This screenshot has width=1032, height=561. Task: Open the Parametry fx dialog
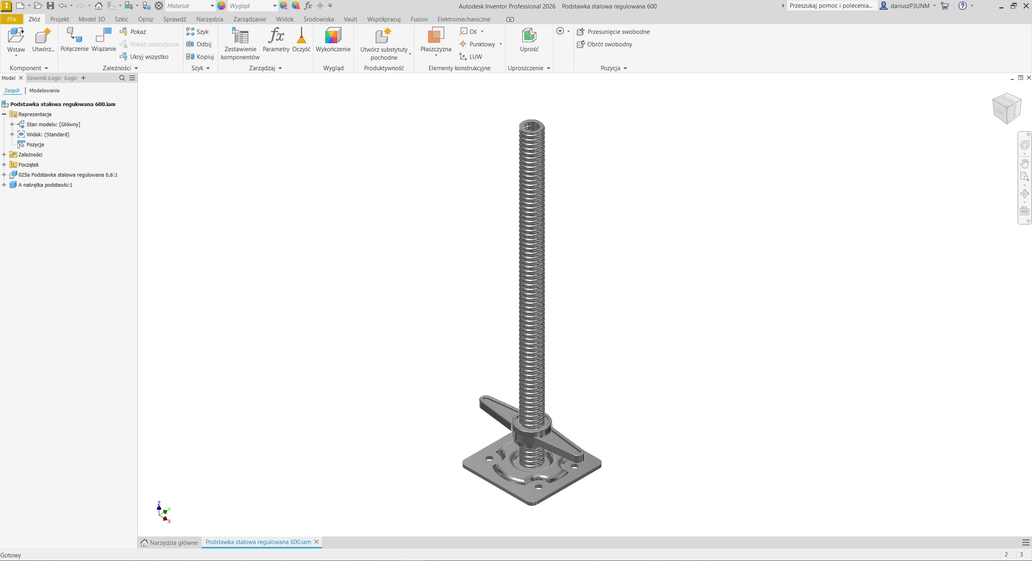coord(276,40)
